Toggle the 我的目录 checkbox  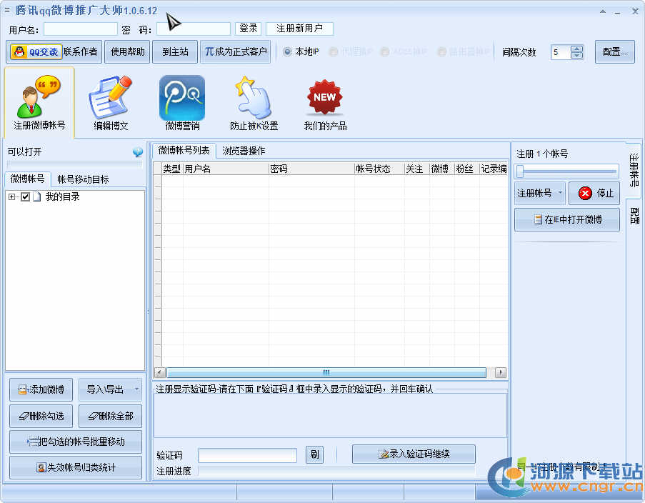26,196
